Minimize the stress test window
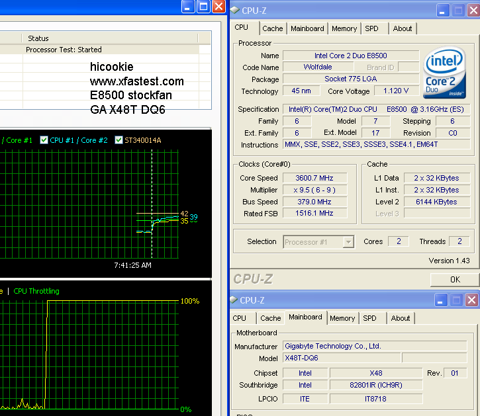Image resolution: width=480 pixels, height=416 pixels. (x=188, y=7)
